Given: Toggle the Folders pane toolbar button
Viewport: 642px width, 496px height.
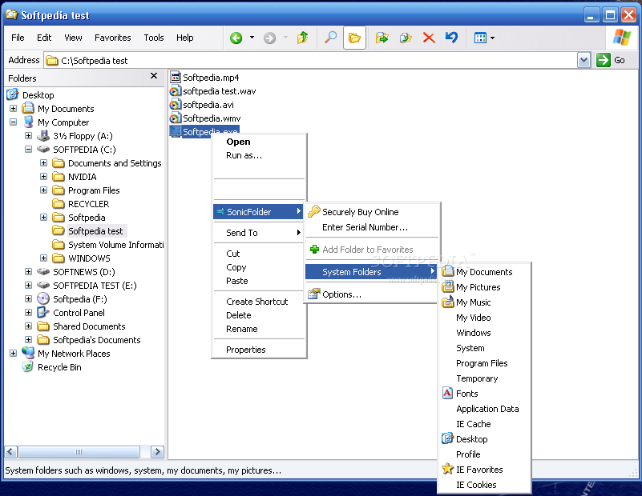Looking at the screenshot, I should 354,38.
